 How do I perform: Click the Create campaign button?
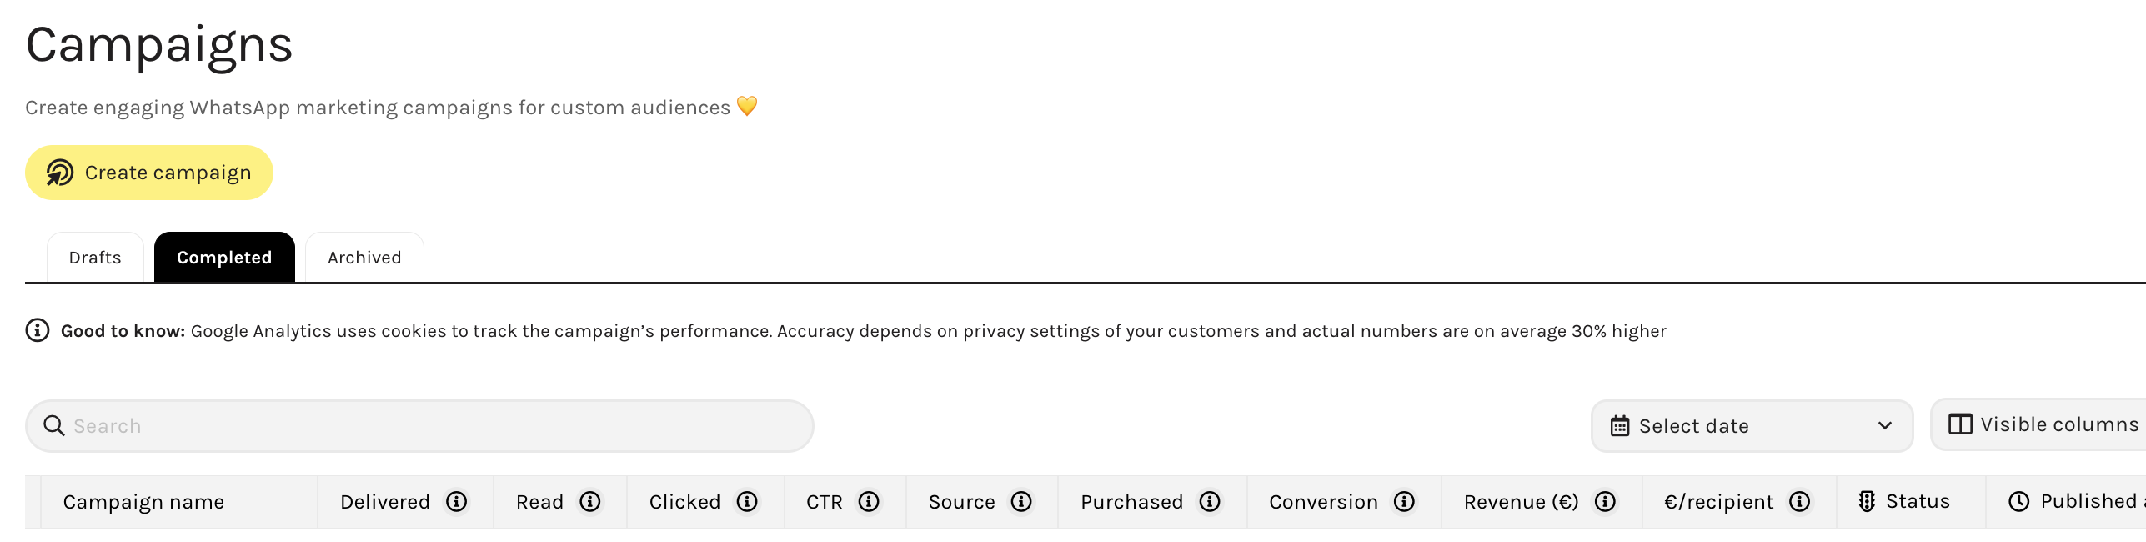point(149,173)
